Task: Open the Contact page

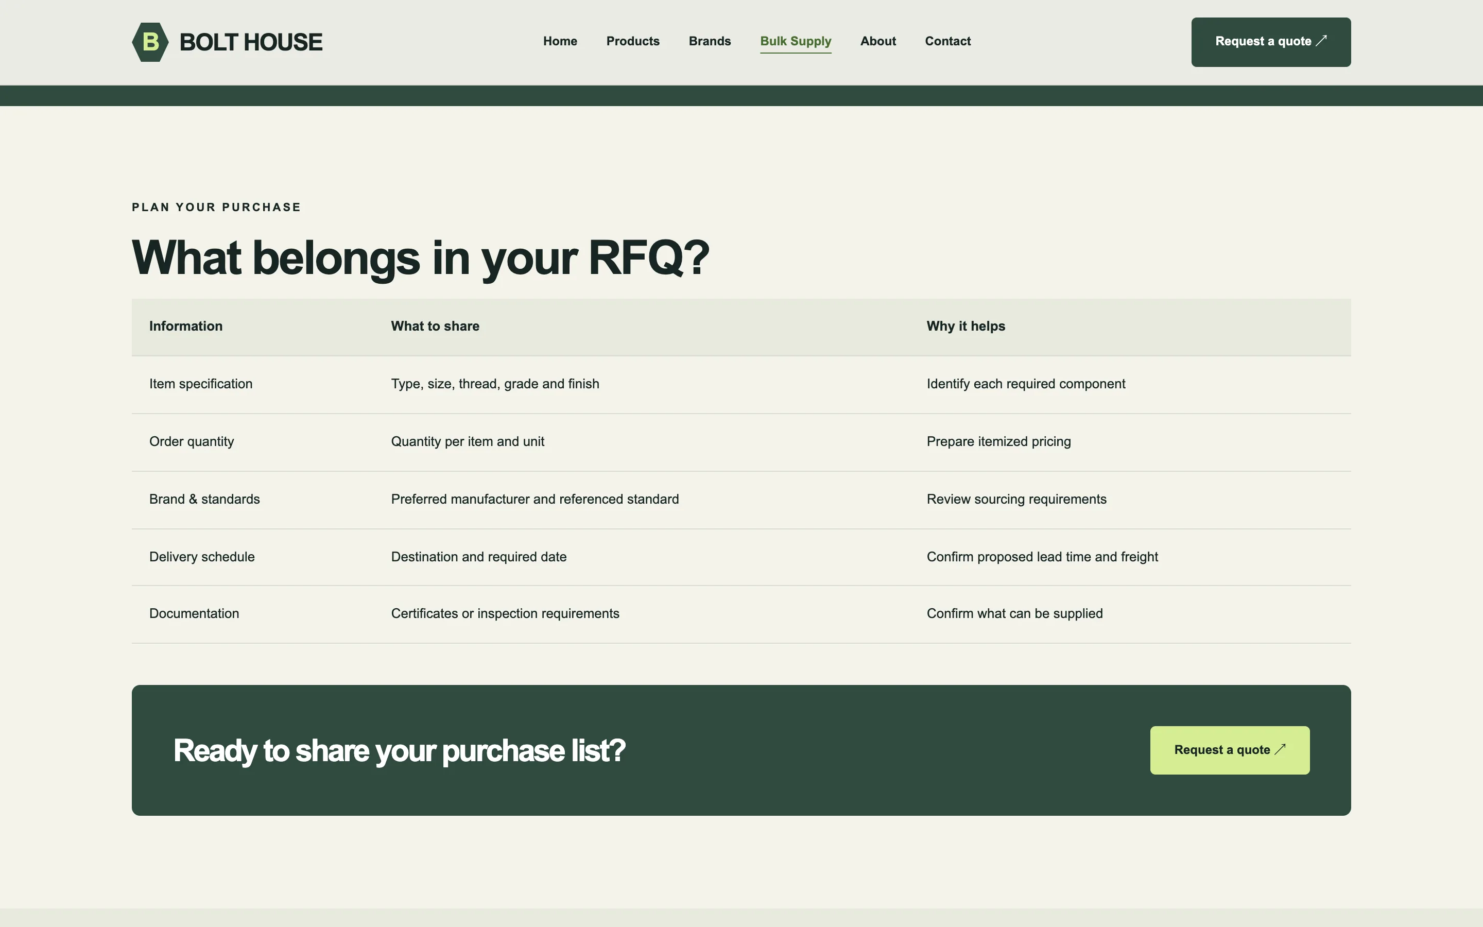Action: click(947, 41)
